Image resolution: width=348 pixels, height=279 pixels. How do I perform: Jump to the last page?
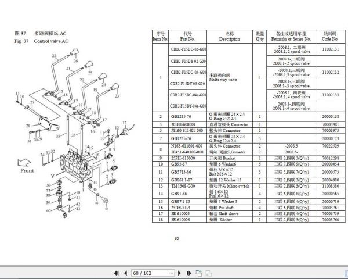pos(188,273)
